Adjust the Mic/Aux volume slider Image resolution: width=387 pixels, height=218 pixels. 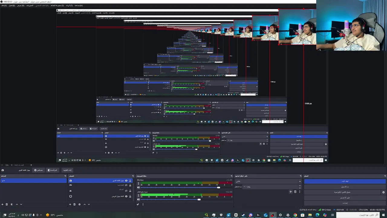coord(219,187)
